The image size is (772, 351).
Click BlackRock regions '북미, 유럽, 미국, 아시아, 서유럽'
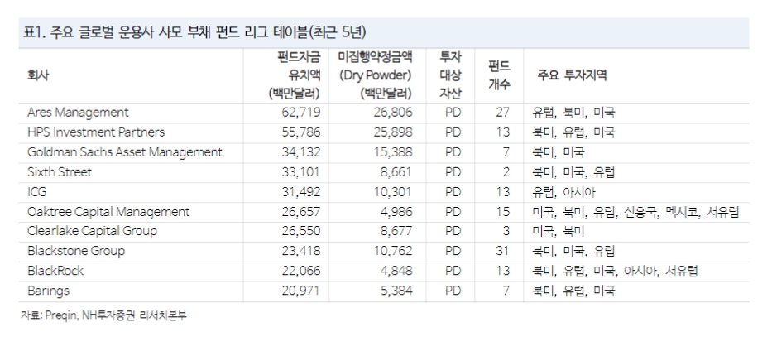(615, 271)
